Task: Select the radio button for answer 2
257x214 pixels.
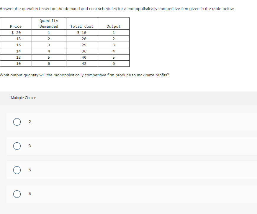Action: (x=17, y=121)
